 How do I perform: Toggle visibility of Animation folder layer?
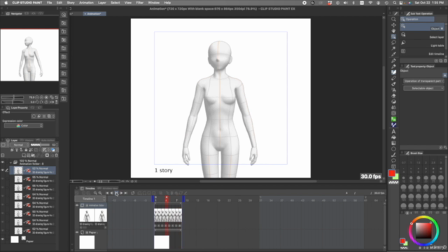(3, 162)
